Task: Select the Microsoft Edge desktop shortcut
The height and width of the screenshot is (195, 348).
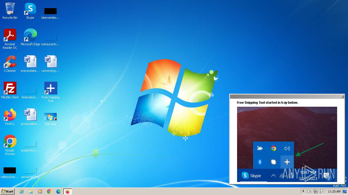Action: [30, 37]
